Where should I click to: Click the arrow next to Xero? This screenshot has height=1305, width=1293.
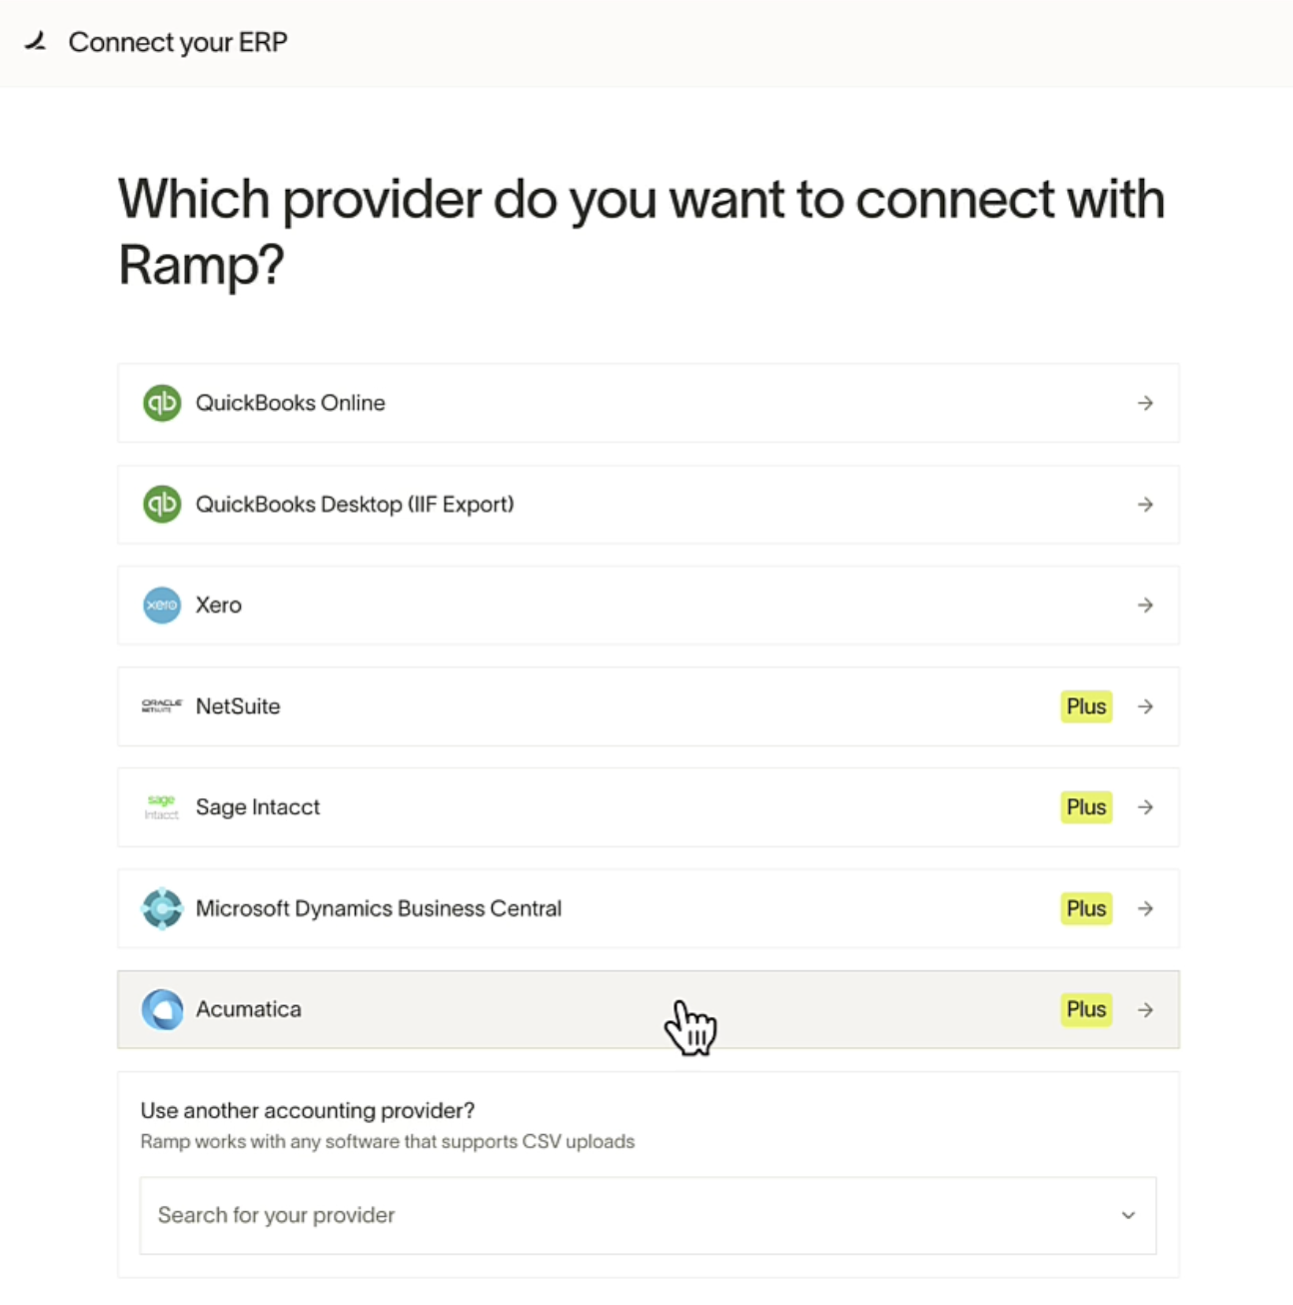[x=1146, y=605]
